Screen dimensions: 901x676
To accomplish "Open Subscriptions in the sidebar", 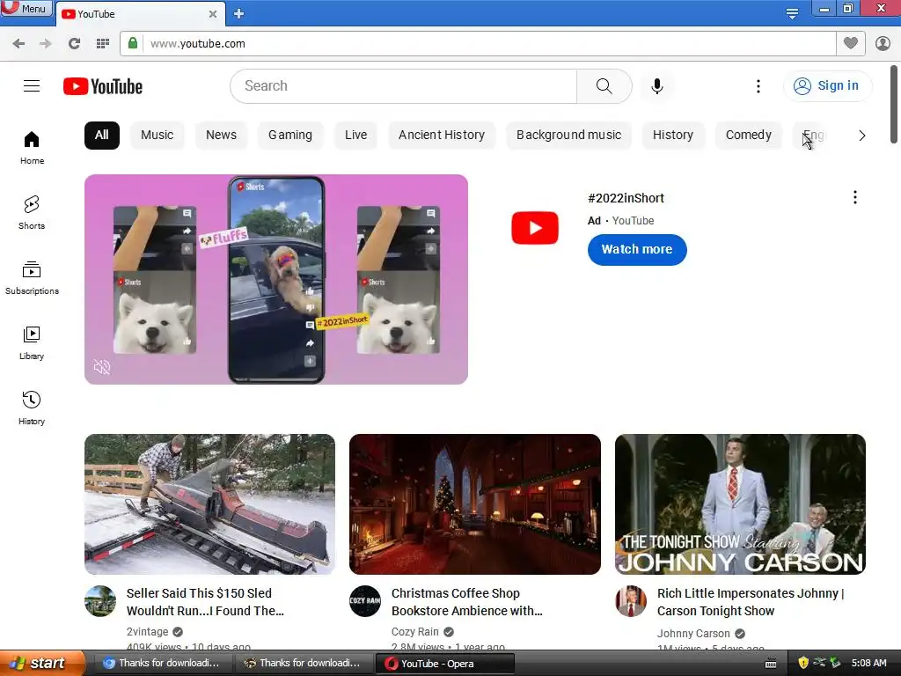I will point(32,277).
